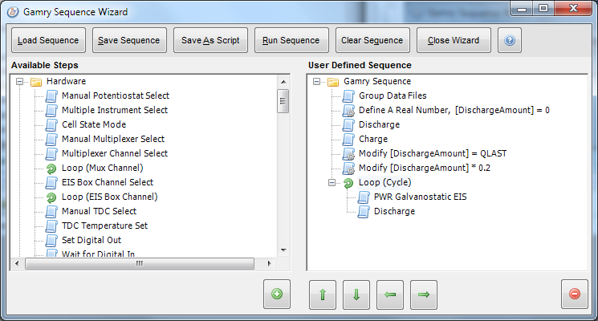
Task: Collapse the Hardware tree node
Action: coord(19,82)
